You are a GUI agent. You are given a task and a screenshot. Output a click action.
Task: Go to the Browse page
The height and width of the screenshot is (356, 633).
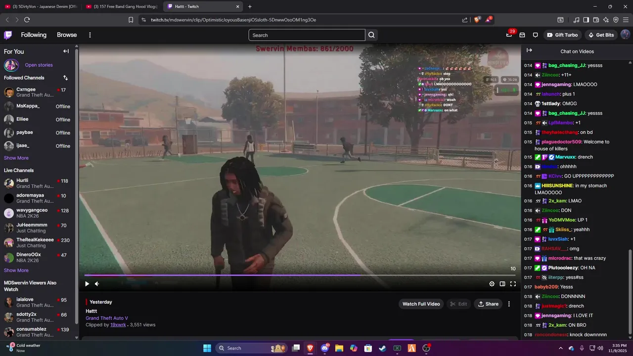(67, 35)
